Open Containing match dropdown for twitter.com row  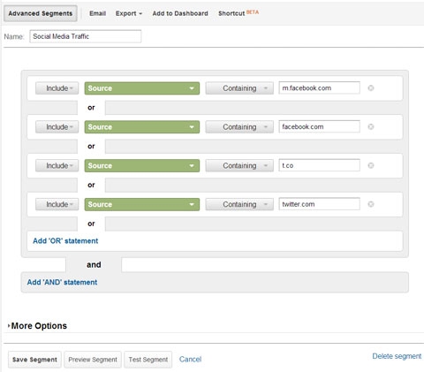point(239,204)
